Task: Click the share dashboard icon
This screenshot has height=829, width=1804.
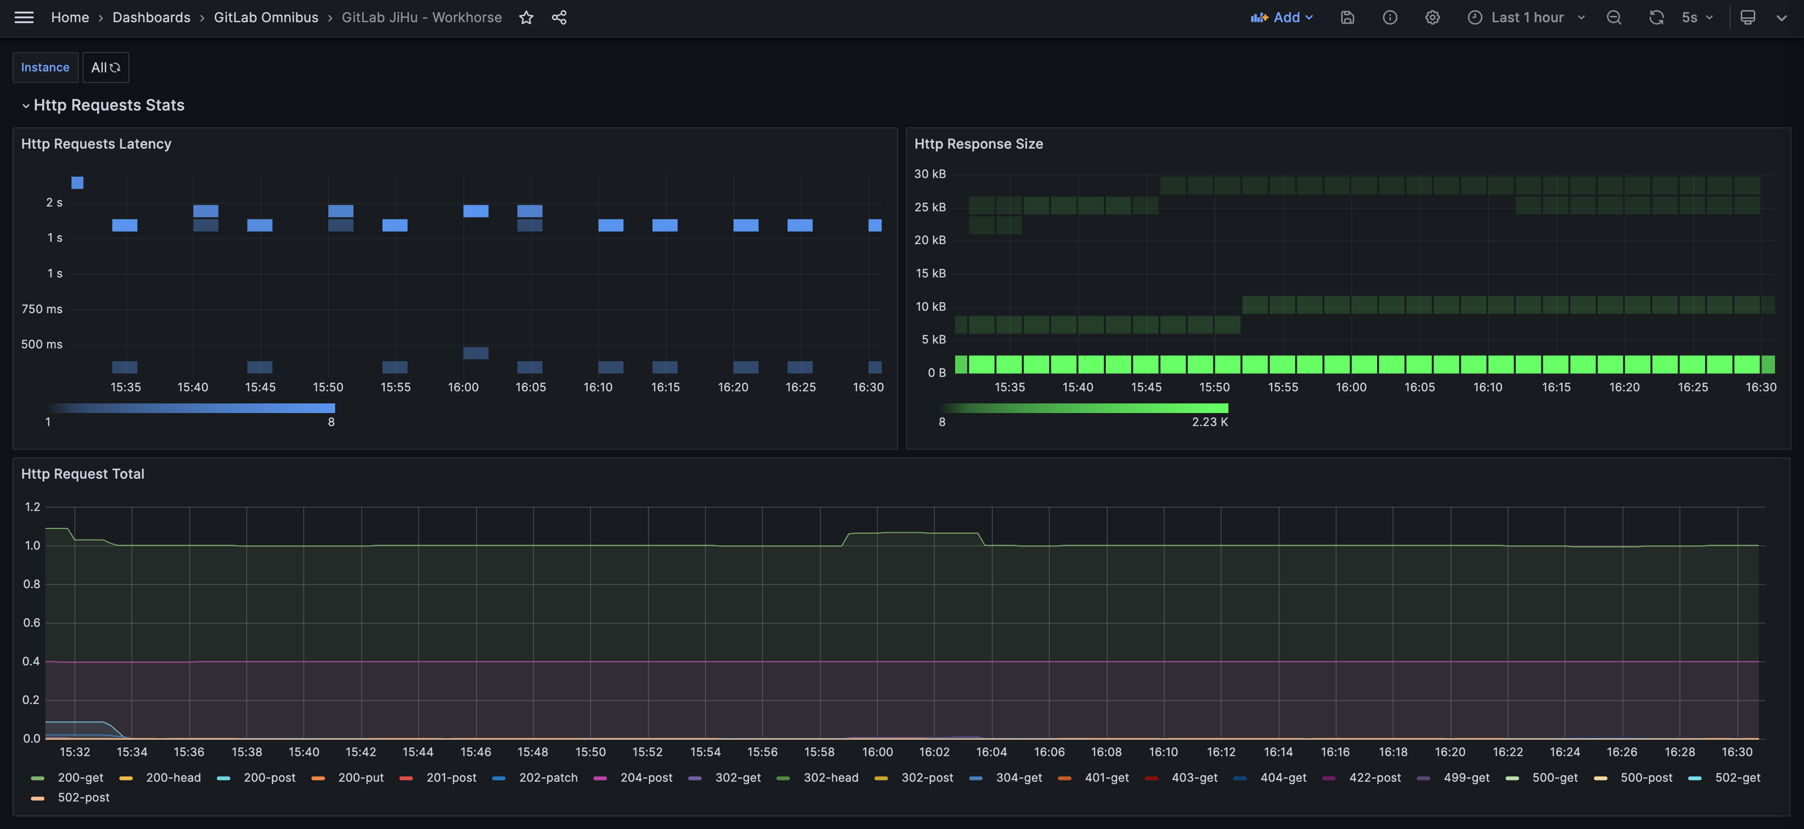Action: (x=559, y=17)
